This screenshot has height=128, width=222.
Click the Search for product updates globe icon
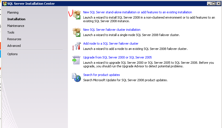pyautogui.click(x=76, y=78)
